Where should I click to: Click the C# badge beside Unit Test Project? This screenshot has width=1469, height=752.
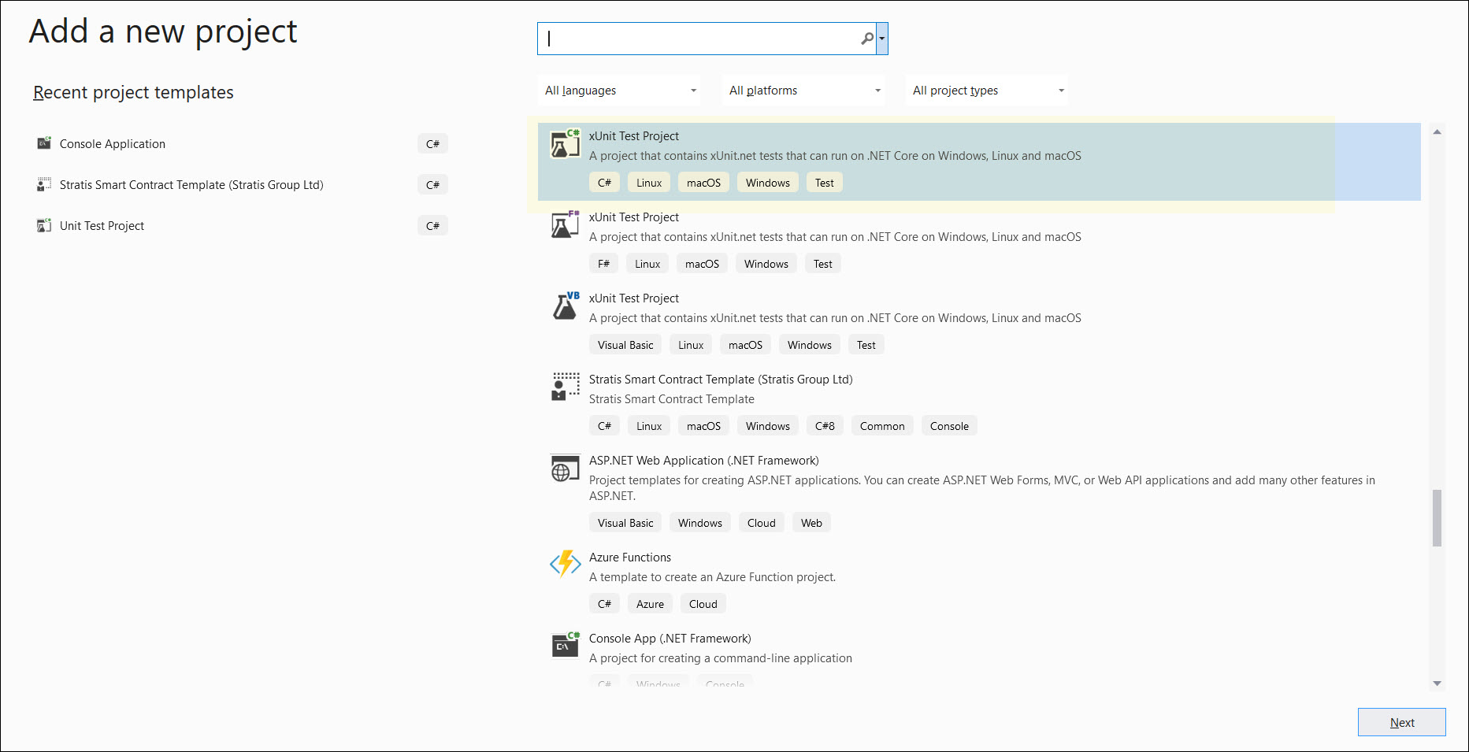click(x=432, y=226)
